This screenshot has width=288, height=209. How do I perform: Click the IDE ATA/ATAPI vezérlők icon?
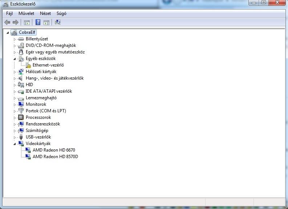tap(21, 92)
